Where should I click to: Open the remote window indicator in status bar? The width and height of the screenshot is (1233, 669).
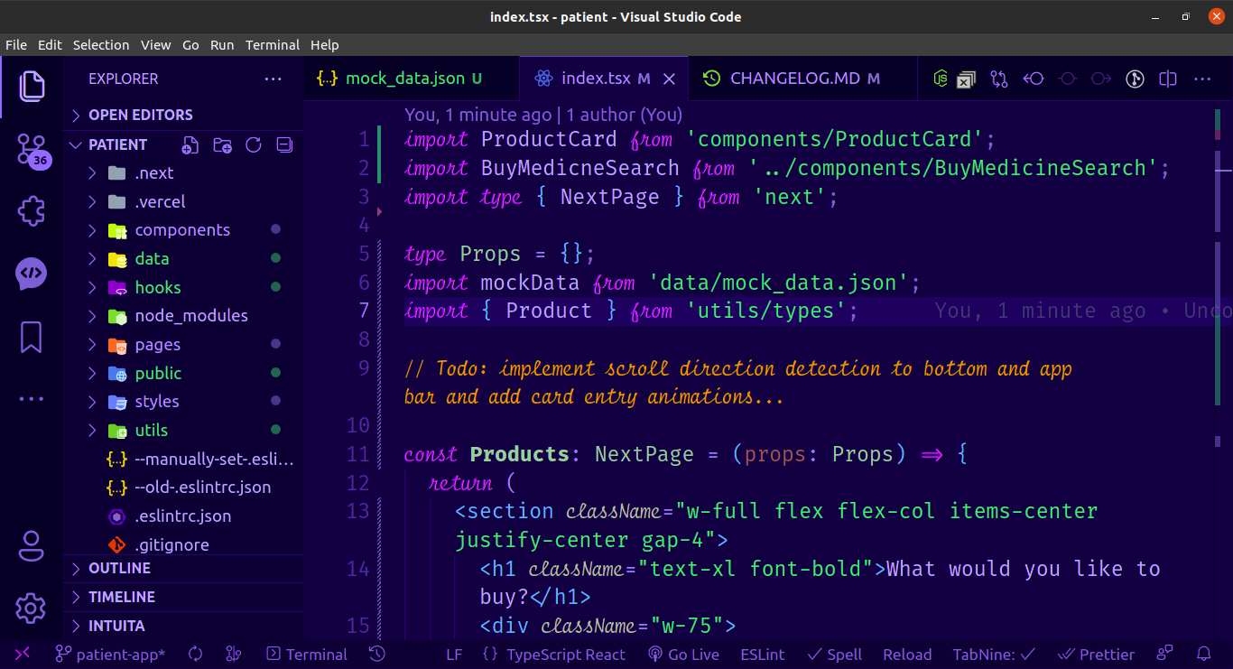click(x=23, y=655)
